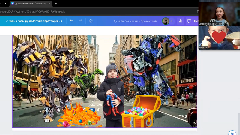This screenshot has width=240, height=135.
Task: Add collaborator with the plus icon
Action: pyautogui.click(x=172, y=21)
